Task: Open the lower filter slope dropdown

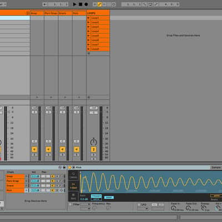Action: [x=85, y=209]
